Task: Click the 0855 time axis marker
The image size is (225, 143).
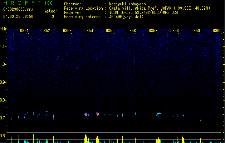Action: [110, 31]
